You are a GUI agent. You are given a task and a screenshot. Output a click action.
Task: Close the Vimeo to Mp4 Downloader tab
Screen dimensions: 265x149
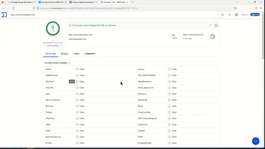[x=96, y=2]
